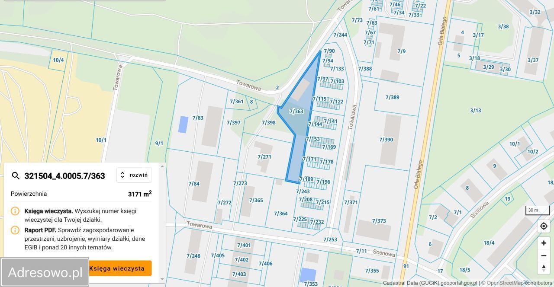554x287 pixels.
Task: Click the geolocation target icon
Action: [544, 226]
